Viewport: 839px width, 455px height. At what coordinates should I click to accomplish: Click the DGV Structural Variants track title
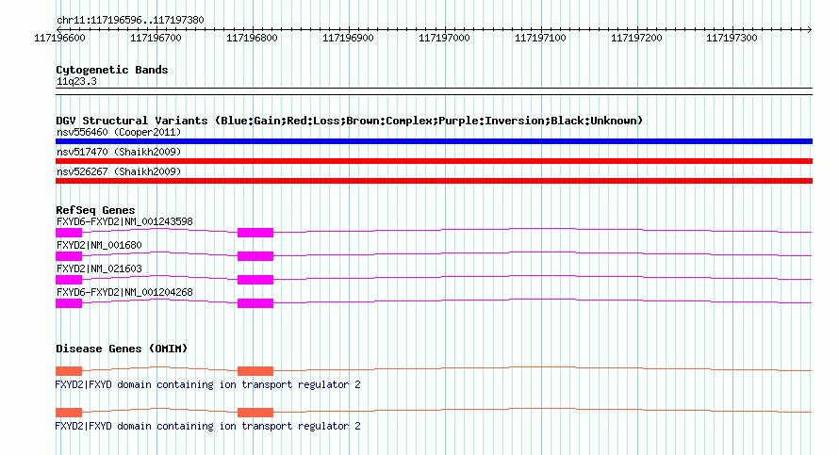(349, 121)
